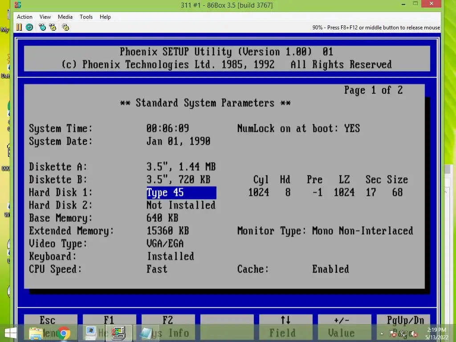Screen dimensions: 456x342
Task: Click Extended Memory value 15360 KB
Action: [168, 231]
